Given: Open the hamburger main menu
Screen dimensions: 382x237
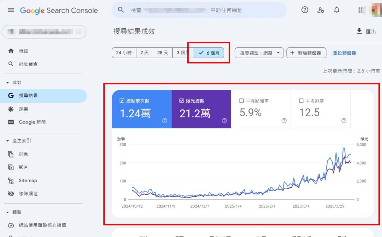Looking at the screenshot, I should 11,10.
